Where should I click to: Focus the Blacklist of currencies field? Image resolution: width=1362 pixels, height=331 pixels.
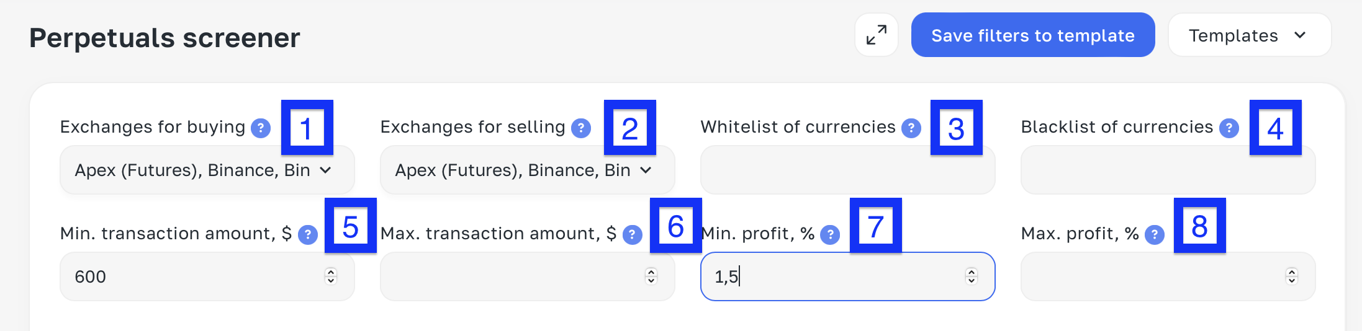[1168, 170]
